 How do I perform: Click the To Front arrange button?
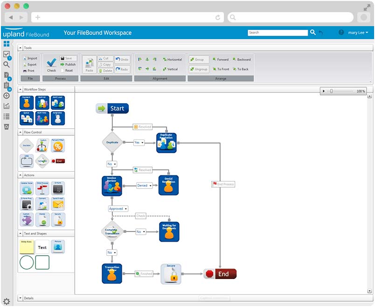coord(220,69)
